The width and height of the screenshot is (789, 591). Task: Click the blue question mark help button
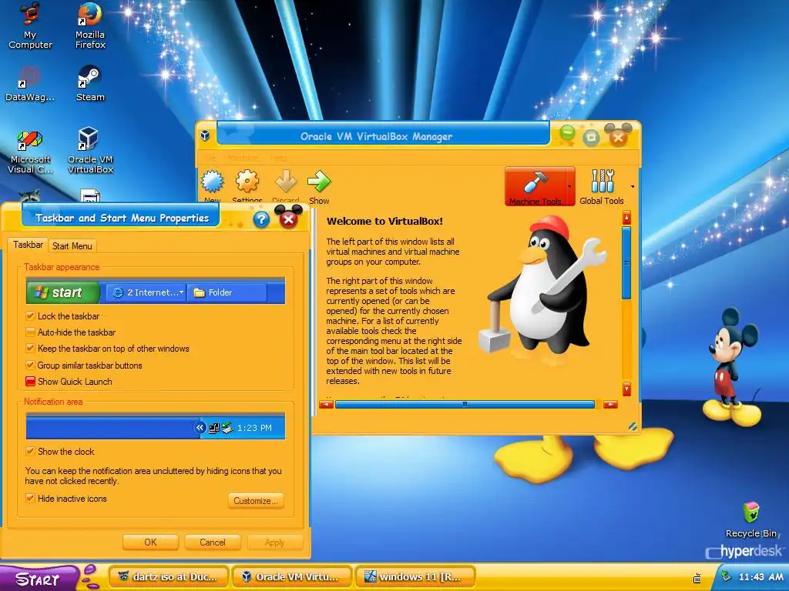click(x=261, y=219)
